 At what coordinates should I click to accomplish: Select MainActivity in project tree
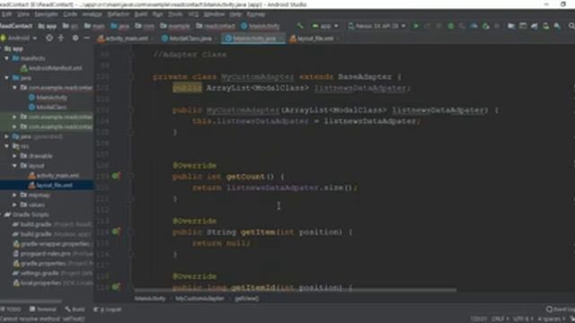pyautogui.click(x=48, y=98)
